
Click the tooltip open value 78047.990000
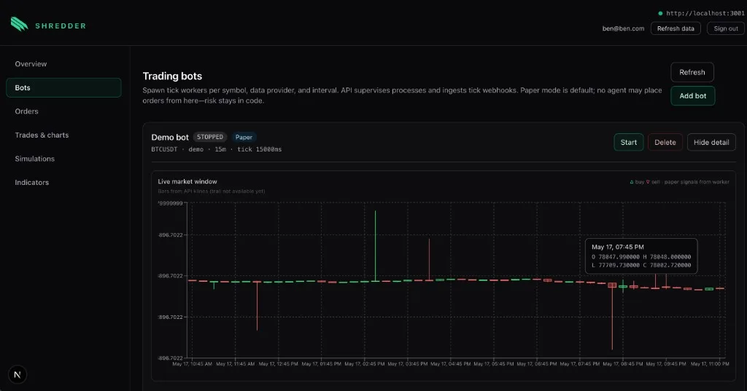619,257
